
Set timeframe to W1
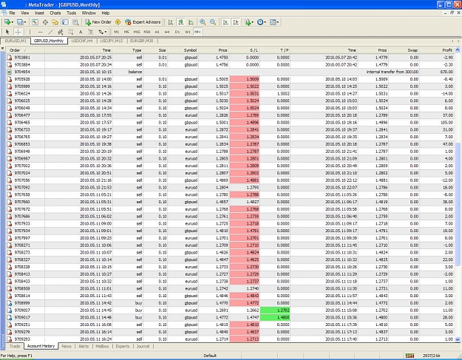pyautogui.click(x=188, y=32)
